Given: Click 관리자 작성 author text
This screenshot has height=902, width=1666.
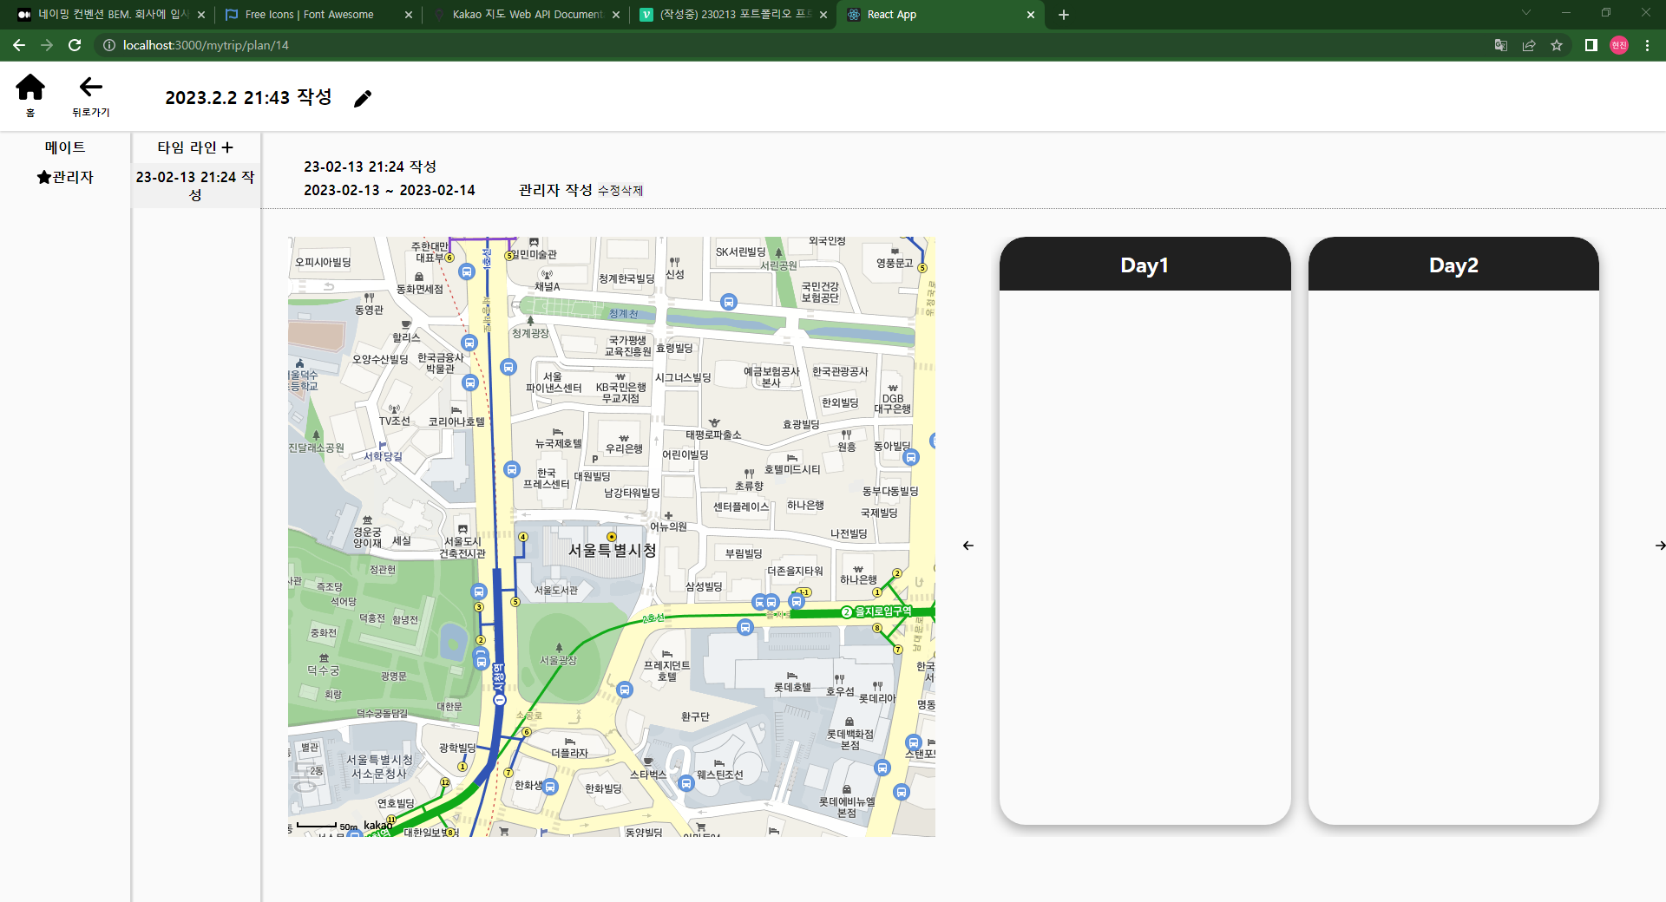Looking at the screenshot, I should [x=555, y=190].
